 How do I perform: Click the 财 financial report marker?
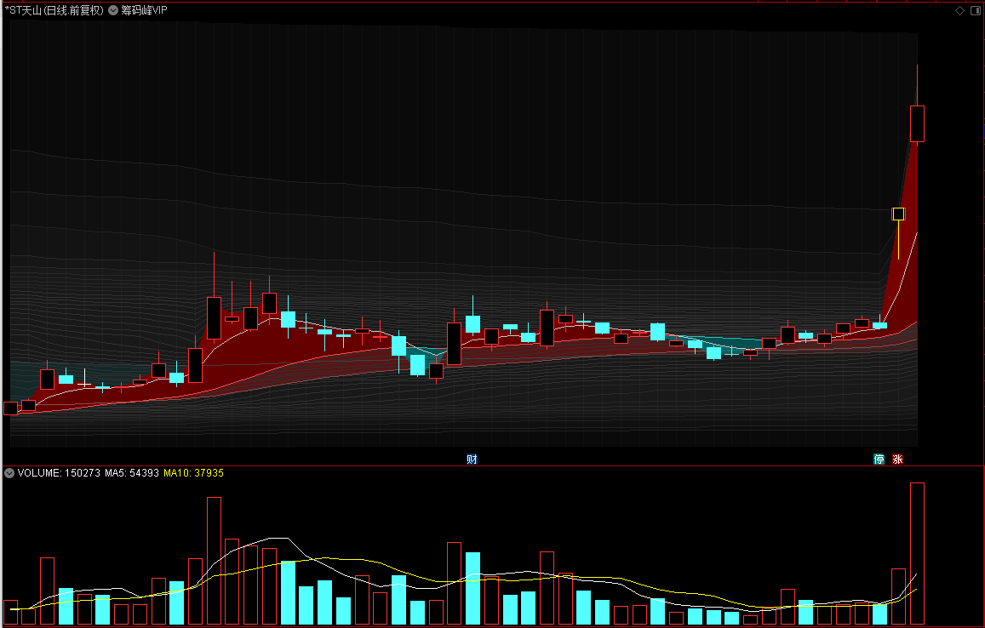pos(472,459)
